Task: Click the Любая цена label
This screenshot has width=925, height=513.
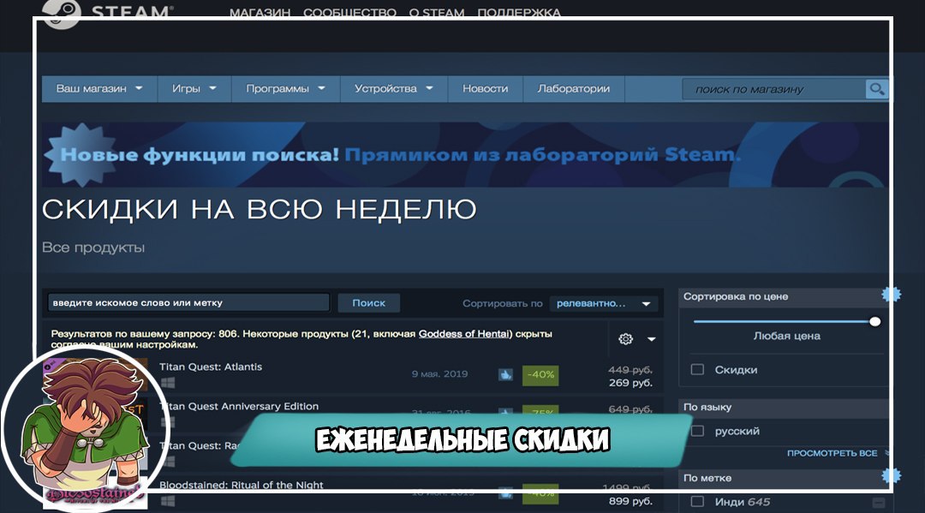Action: point(786,336)
